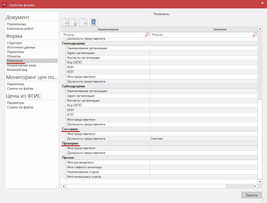This screenshot has height=203, width=267.
Task: Open the contact book directory icon
Action: point(93,22)
